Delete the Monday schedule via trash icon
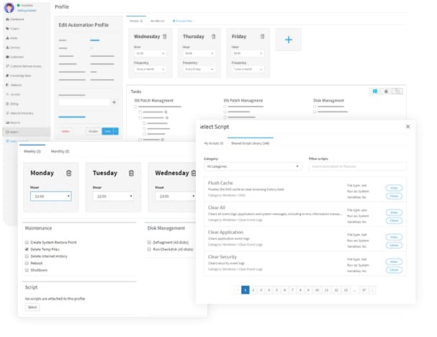Viewport: 437px width, 337px height. pos(69,173)
